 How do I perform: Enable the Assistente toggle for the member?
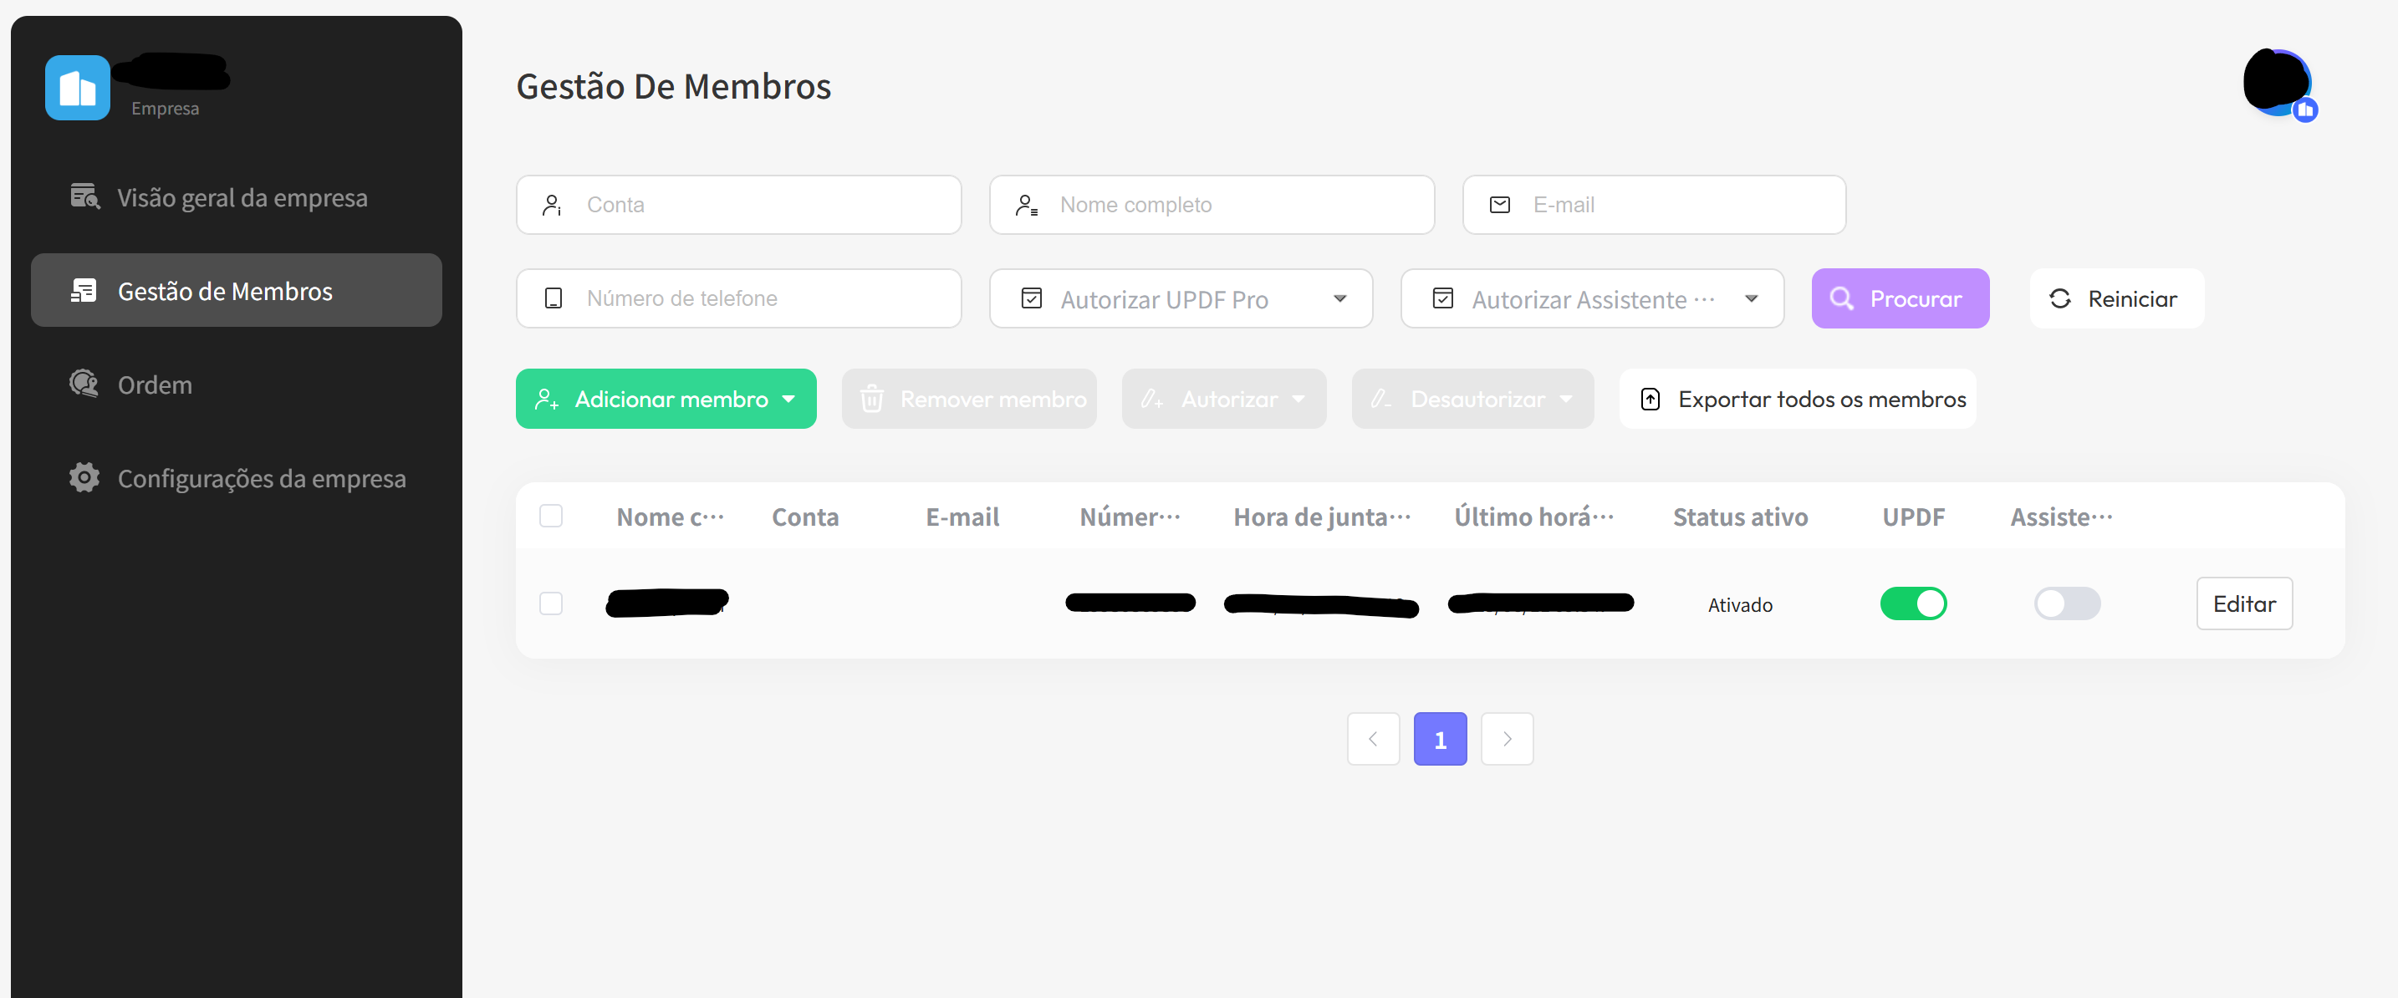(x=2067, y=603)
